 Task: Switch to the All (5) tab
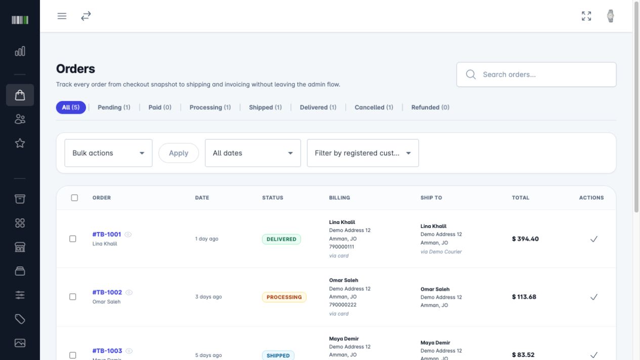point(71,107)
